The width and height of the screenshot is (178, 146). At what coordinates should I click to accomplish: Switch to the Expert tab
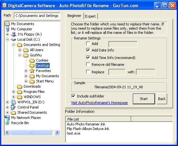pos(91,16)
